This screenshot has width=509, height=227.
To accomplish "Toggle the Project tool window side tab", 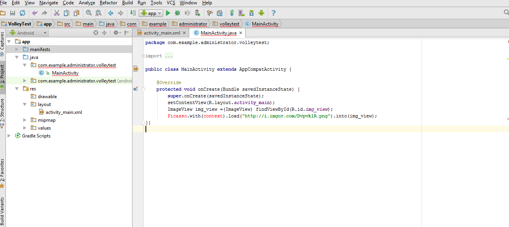I will point(2,75).
